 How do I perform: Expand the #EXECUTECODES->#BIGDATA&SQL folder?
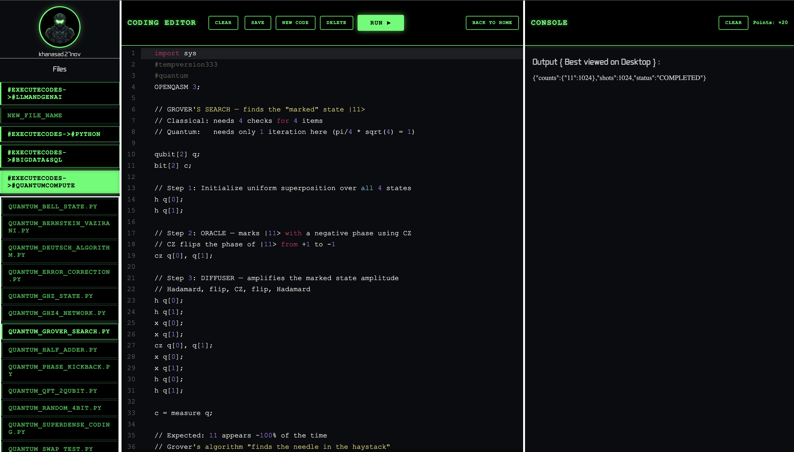coord(60,156)
